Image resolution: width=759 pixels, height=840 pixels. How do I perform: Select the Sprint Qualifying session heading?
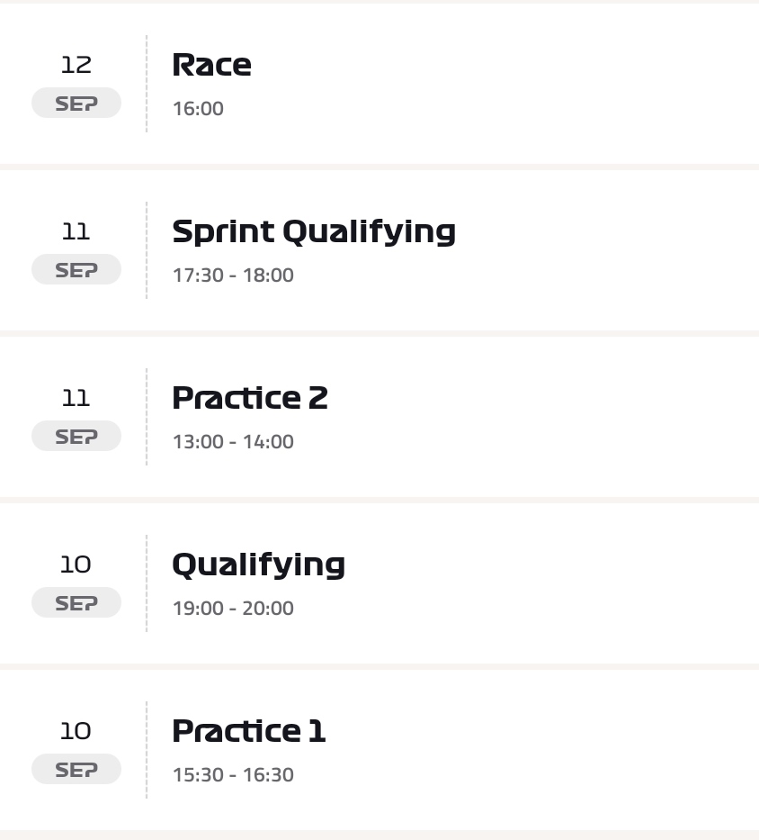pos(314,231)
